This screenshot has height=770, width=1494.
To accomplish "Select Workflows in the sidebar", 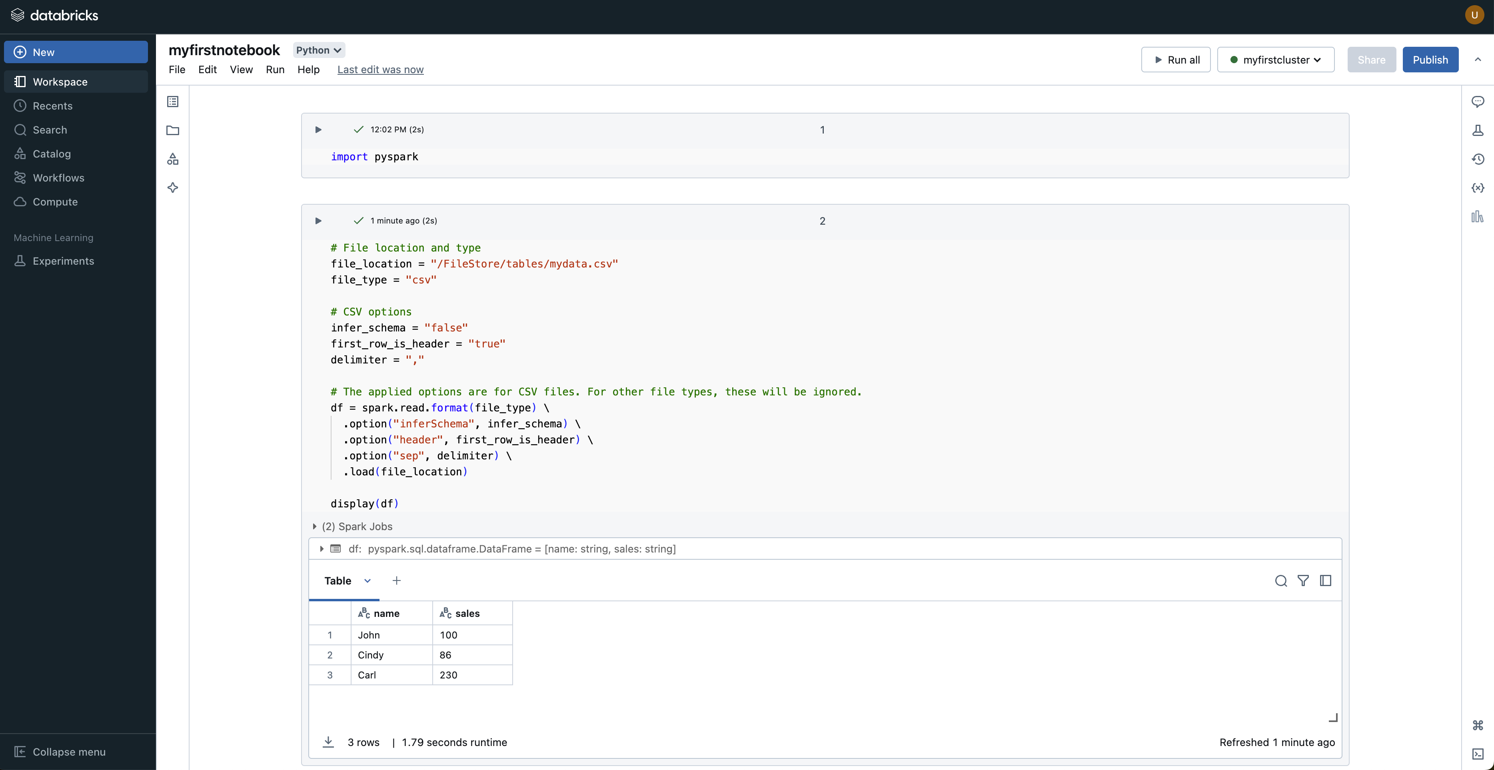I will [58, 178].
